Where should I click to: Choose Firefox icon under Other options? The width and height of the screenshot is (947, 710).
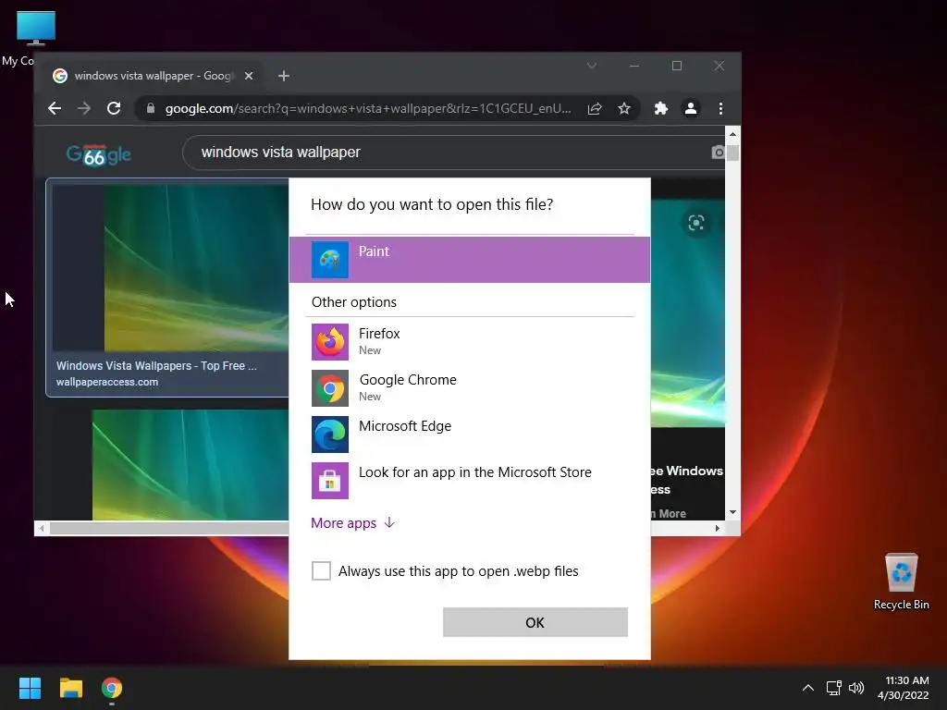point(330,342)
